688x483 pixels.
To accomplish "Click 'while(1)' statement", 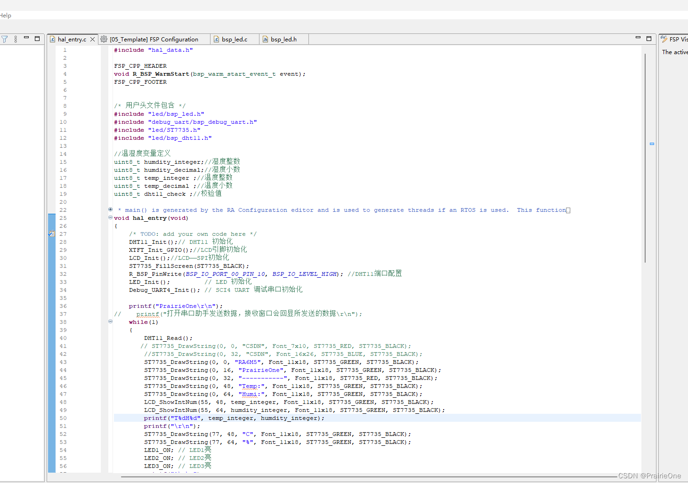I will point(144,322).
